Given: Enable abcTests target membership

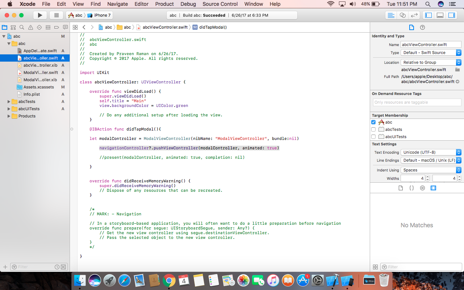Looking at the screenshot, I should (373, 129).
